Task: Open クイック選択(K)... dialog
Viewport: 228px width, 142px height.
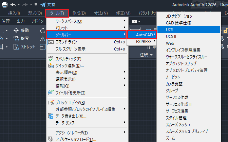Action: click(88, 66)
